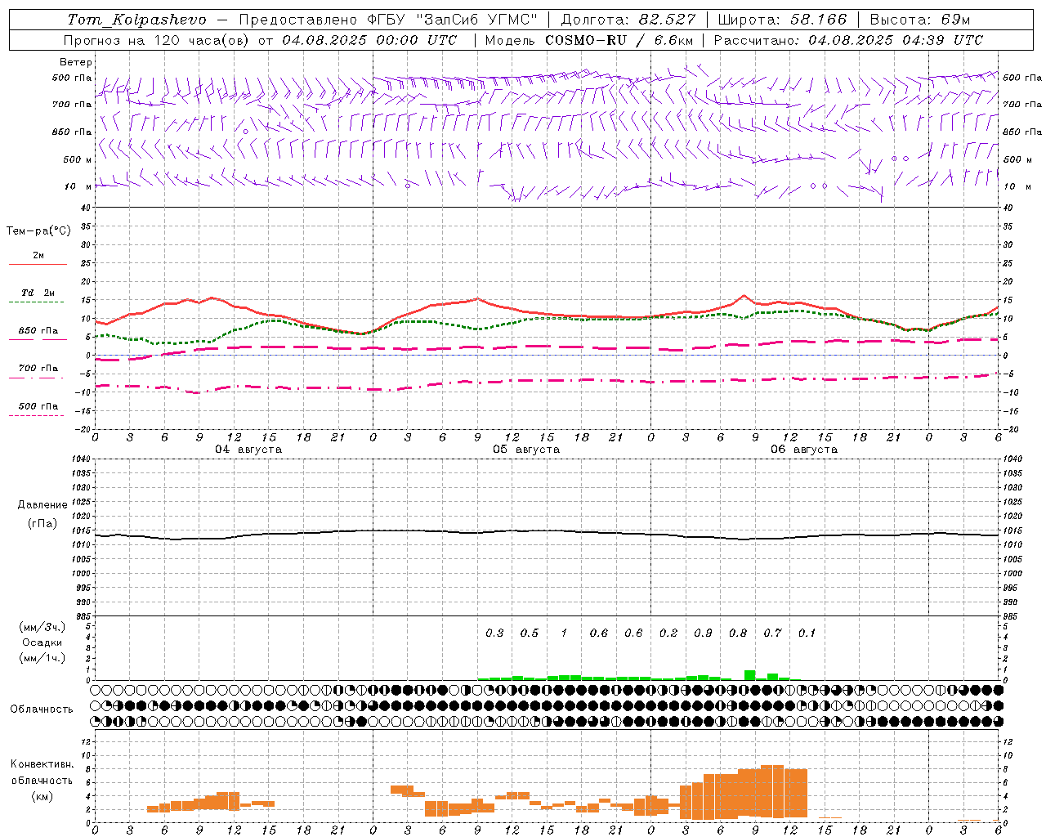Click the Осадки precipitation label
1046x837 pixels.
click(x=42, y=642)
